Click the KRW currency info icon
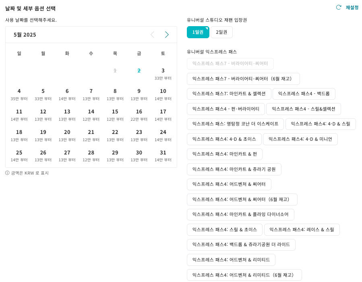This screenshot has width=362, height=282. pyautogui.click(x=7, y=173)
